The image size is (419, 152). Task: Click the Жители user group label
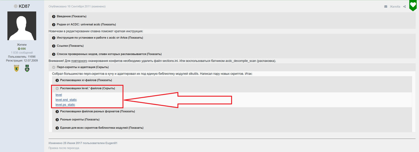pos(22,45)
